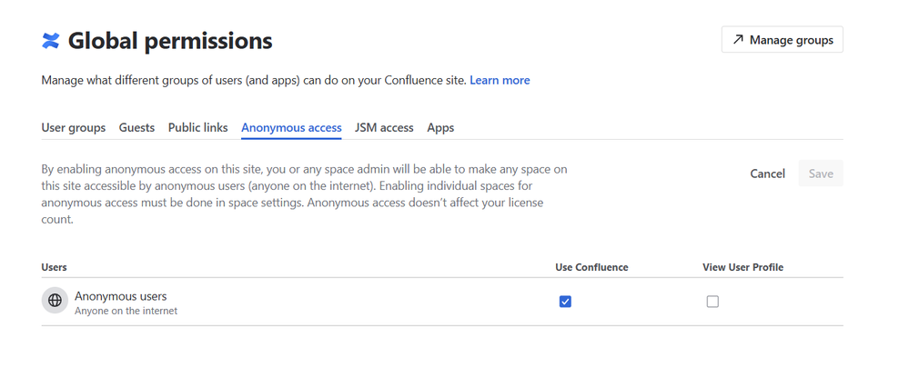Click the View User Profile column header

coord(743,267)
